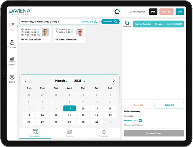Select March 22 on the calendar
This screenshot has height=147, width=193.
click(x=70, y=115)
